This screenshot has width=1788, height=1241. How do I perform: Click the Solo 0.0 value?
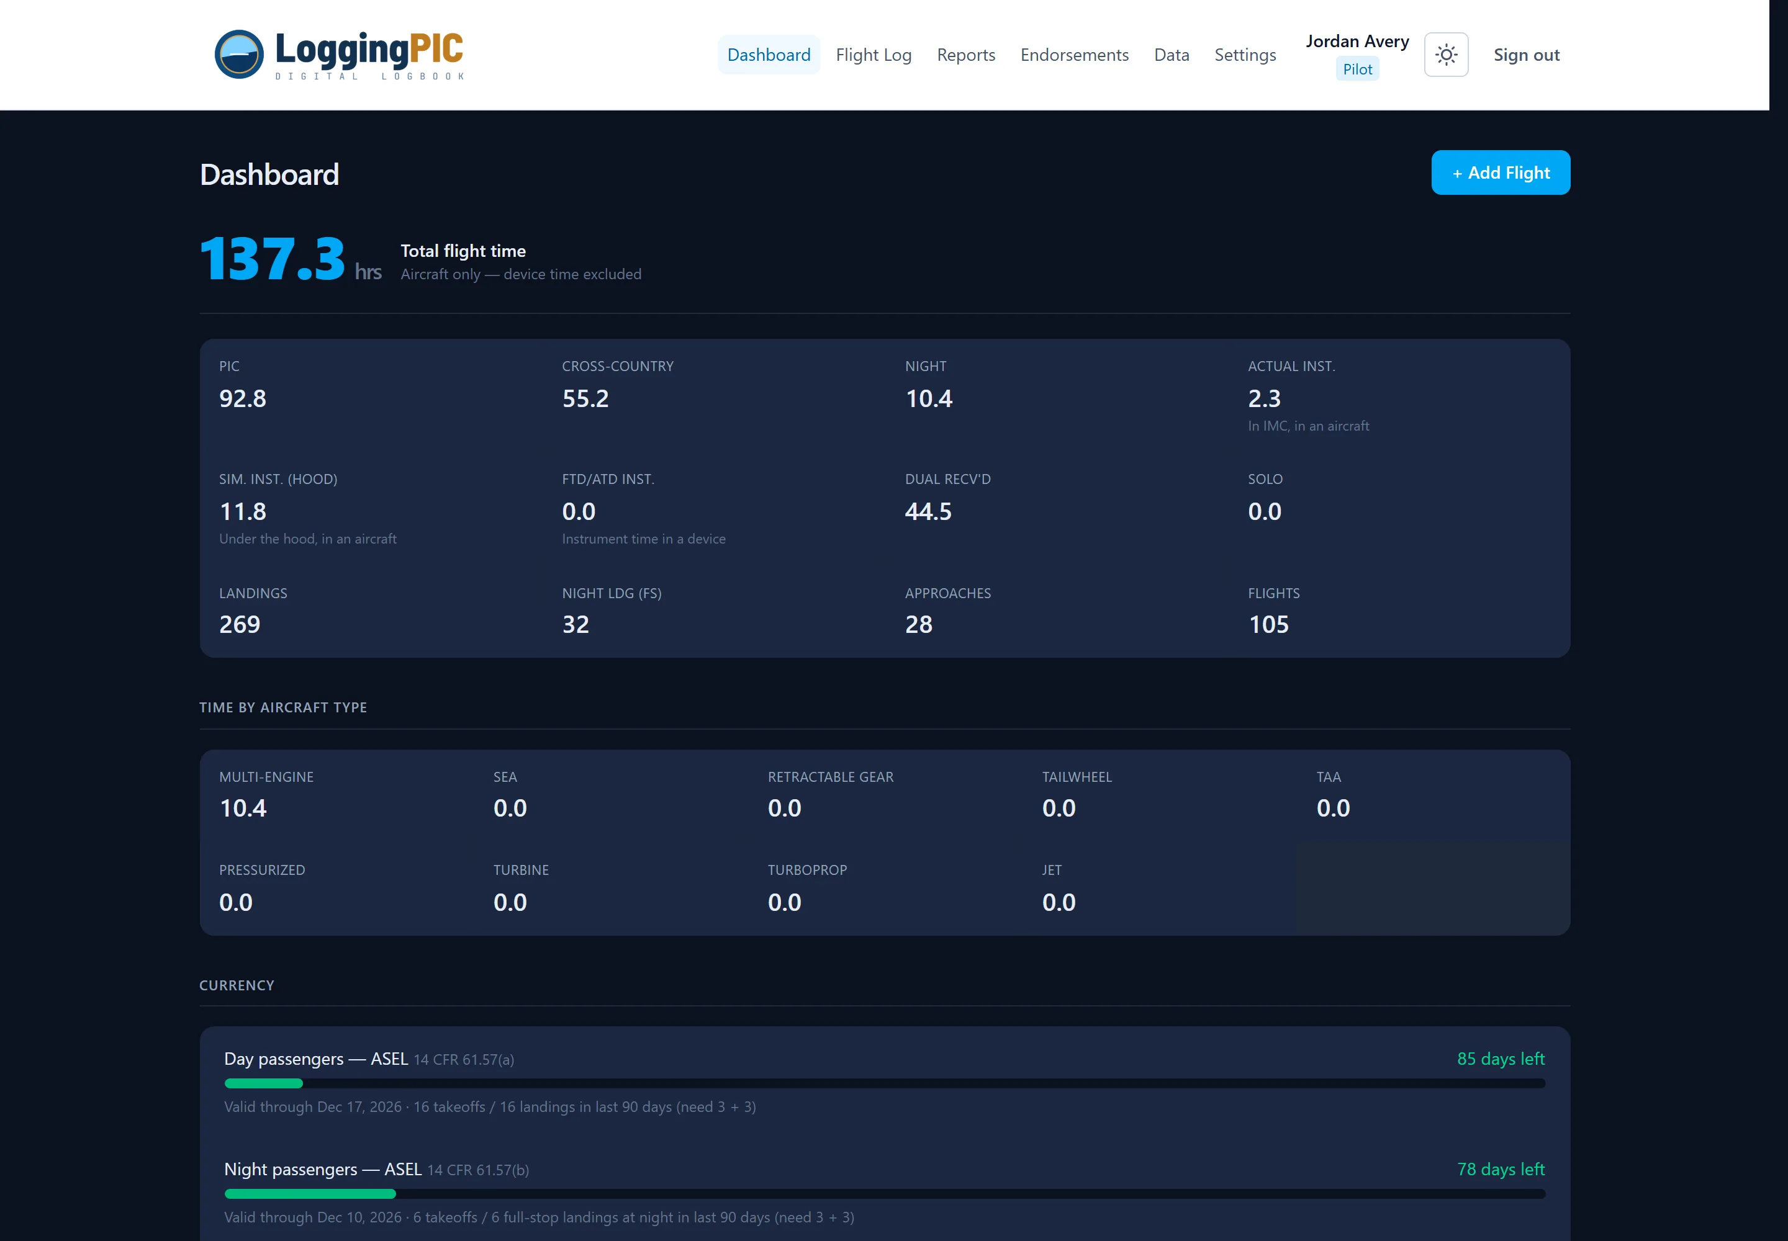1265,512
